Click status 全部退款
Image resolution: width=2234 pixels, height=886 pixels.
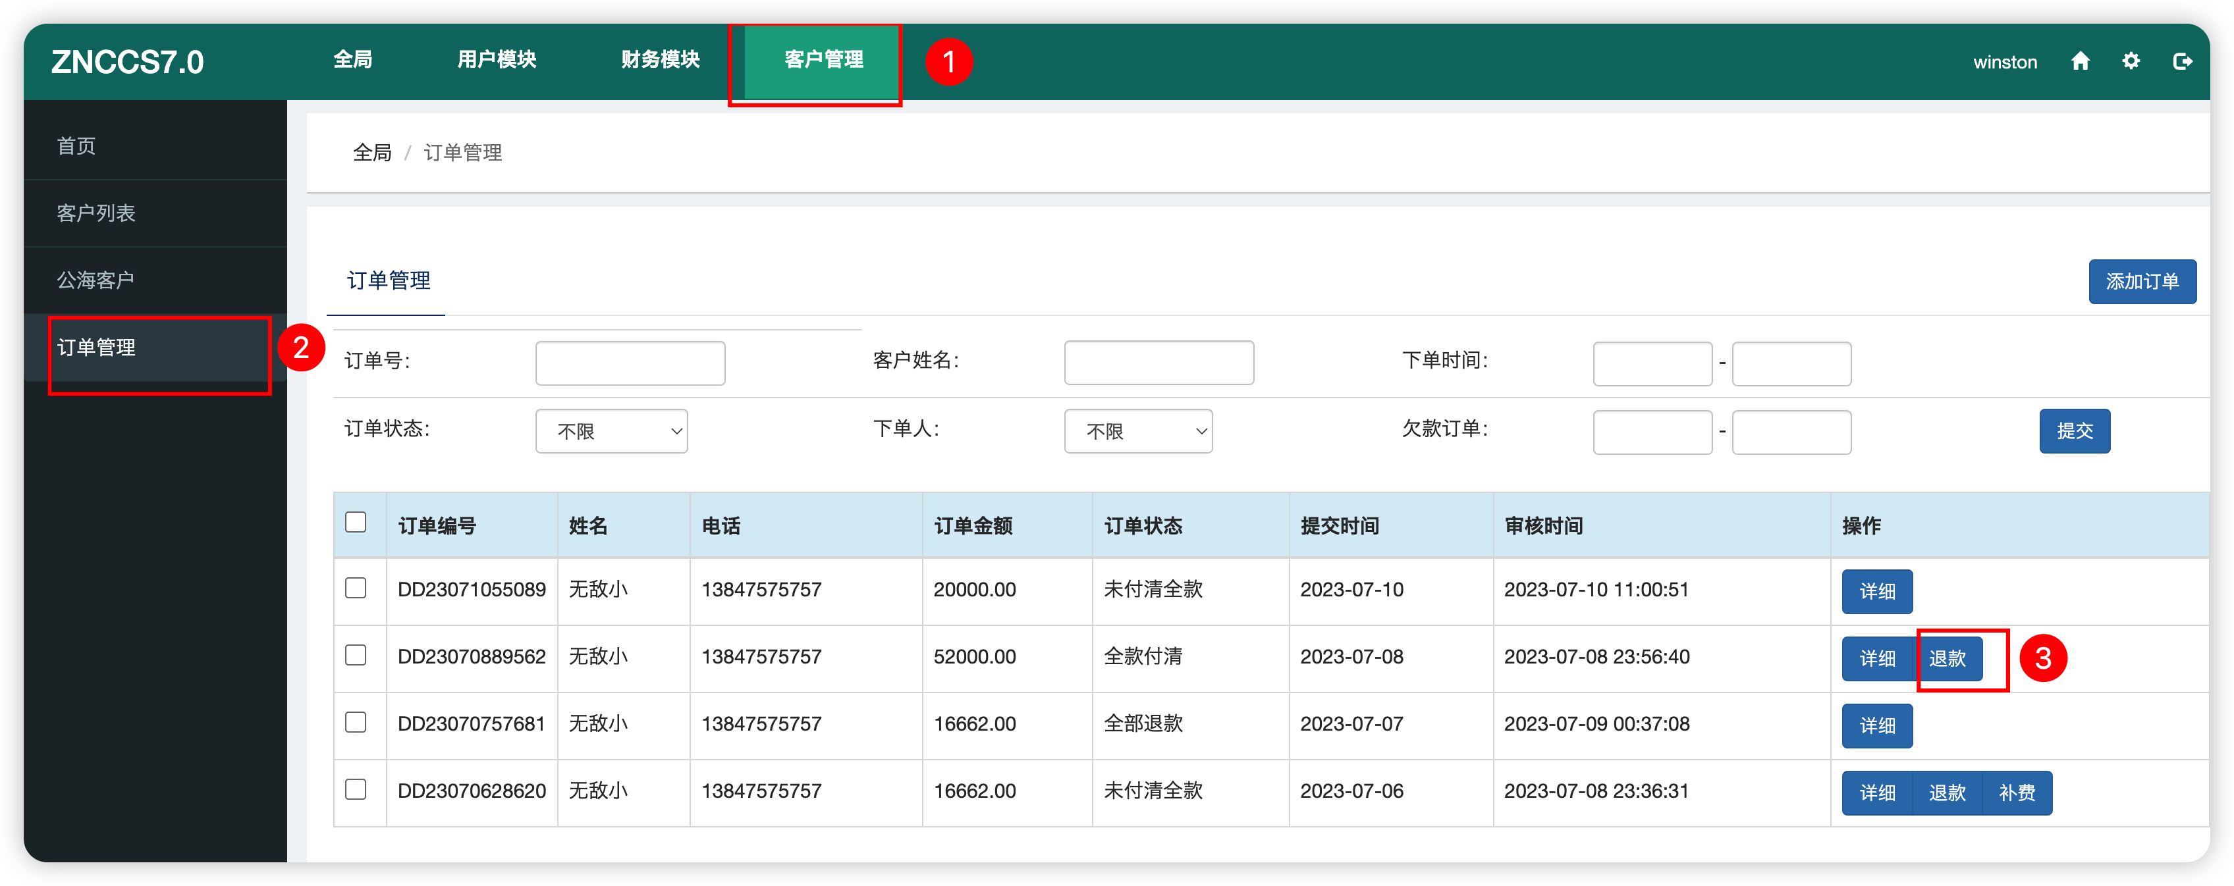(1143, 723)
